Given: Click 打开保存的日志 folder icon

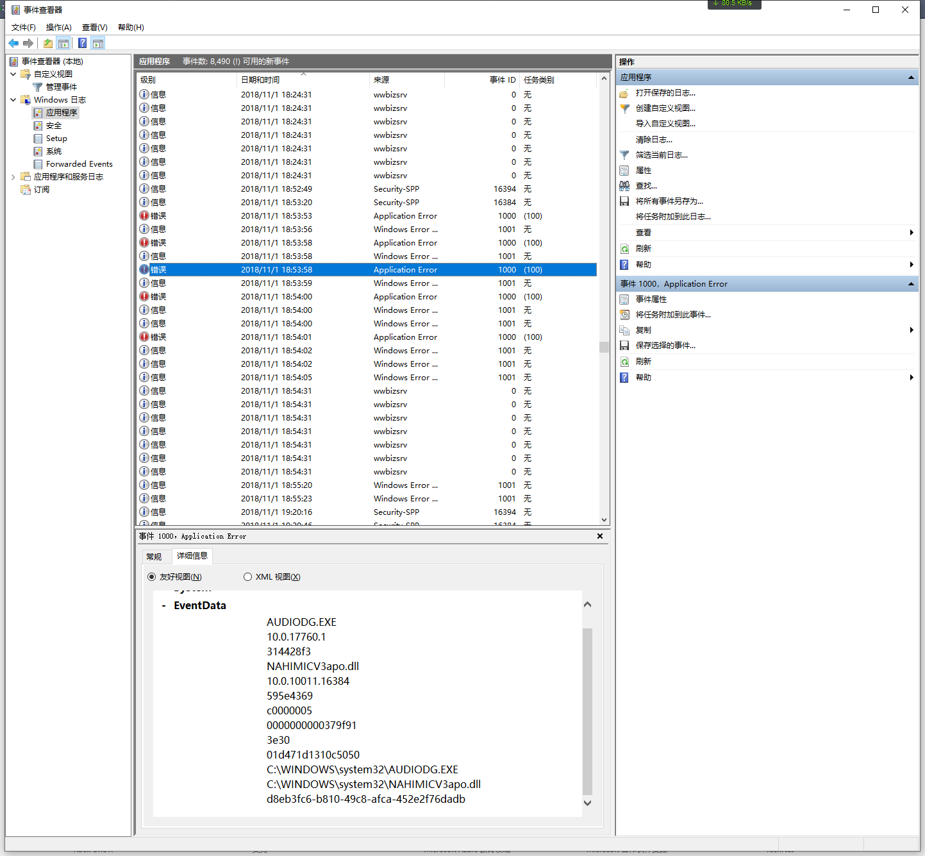Looking at the screenshot, I should coord(624,93).
